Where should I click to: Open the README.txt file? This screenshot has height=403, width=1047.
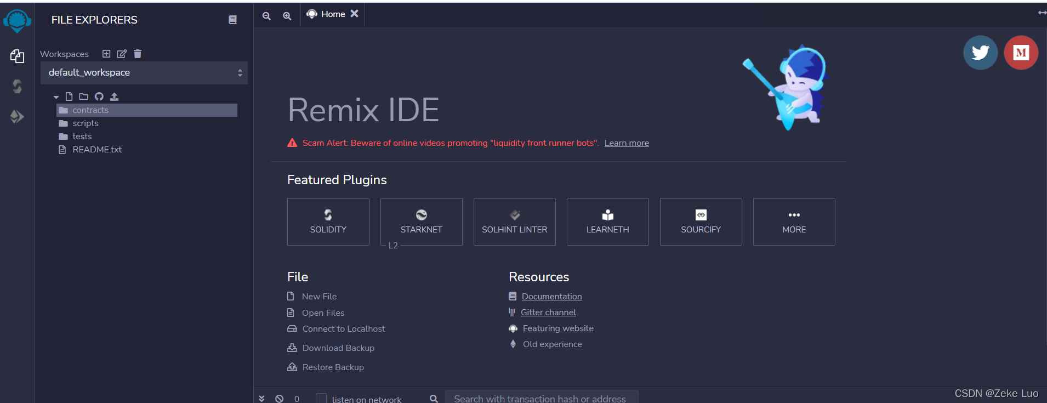pos(96,150)
